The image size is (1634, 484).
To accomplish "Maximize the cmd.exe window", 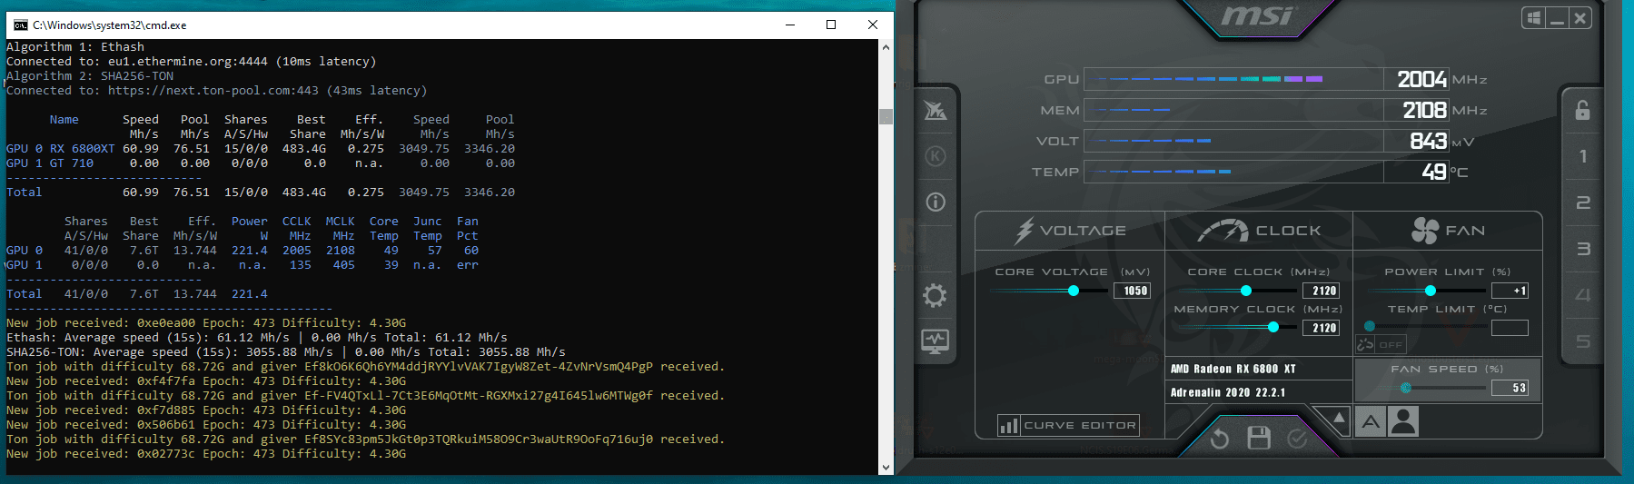I will click(x=830, y=25).
